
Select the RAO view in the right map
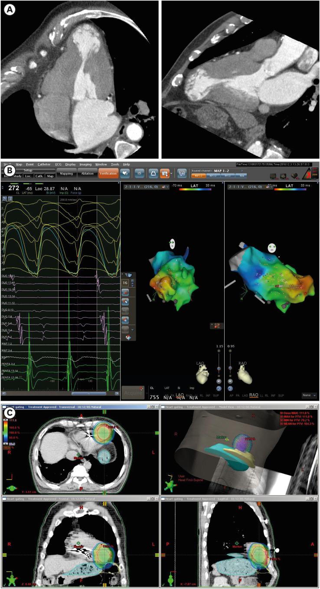(254, 395)
